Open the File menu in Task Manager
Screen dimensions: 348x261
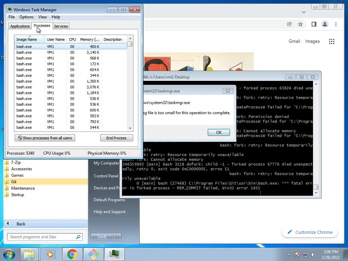tap(12, 17)
